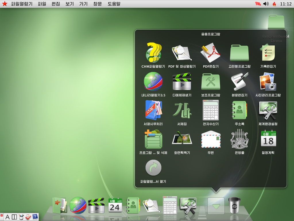Open the 도움말 menu
The image size is (294, 221).
pyautogui.click(x=114, y=4)
